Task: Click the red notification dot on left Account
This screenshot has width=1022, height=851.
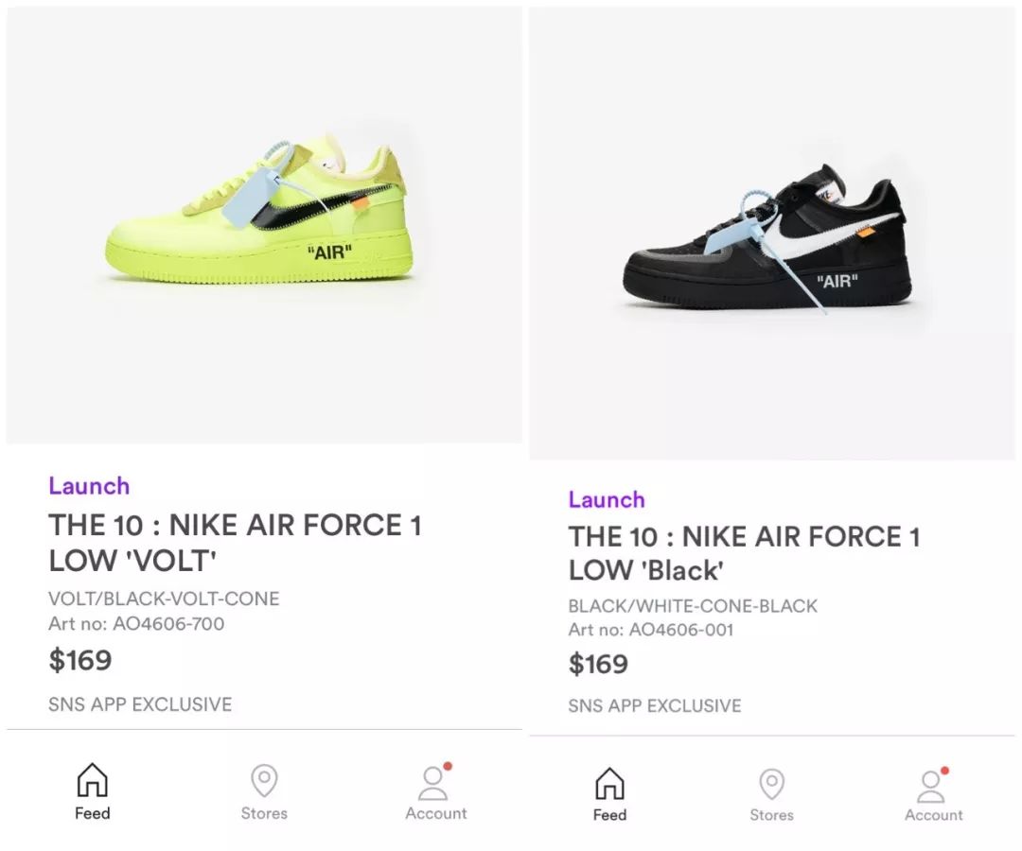Action: point(448,766)
